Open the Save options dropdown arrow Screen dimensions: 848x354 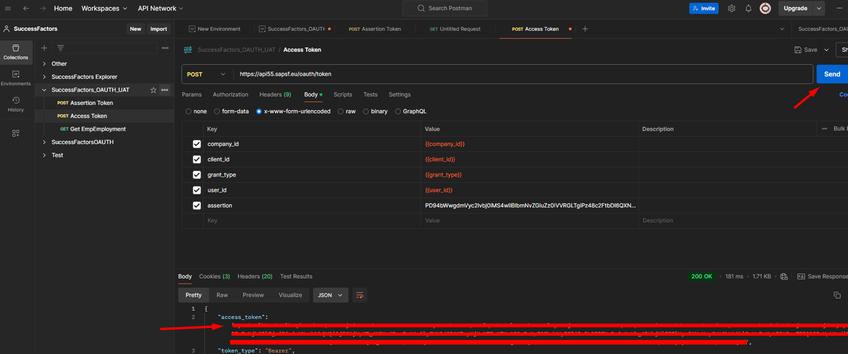[826, 50]
